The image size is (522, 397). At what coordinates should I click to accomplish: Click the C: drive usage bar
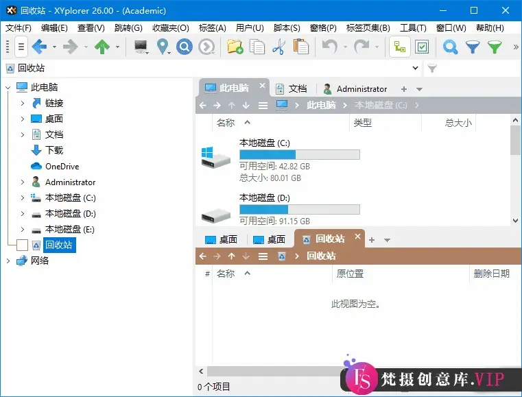point(300,154)
